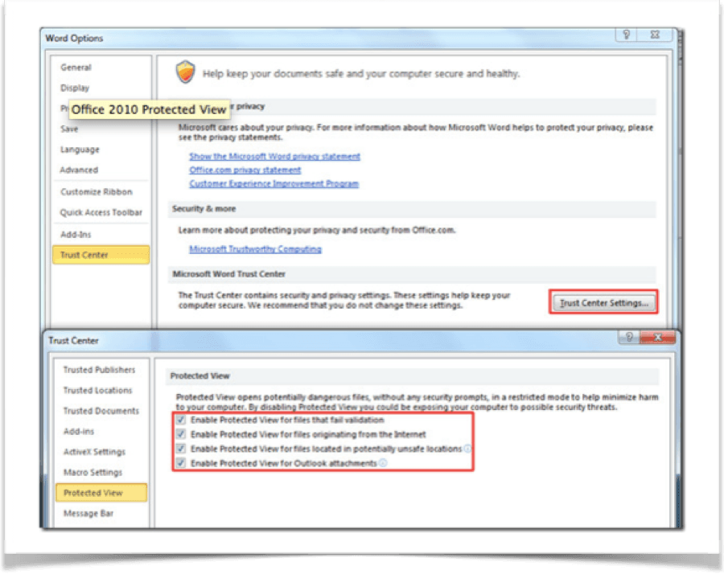The image size is (724, 574).
Task: Toggle Protected View for files from the Internet
Action: tap(181, 434)
